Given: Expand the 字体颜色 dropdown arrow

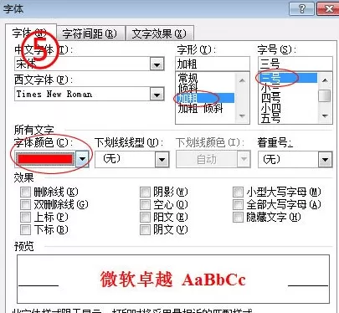Looking at the screenshot, I should 82,159.
